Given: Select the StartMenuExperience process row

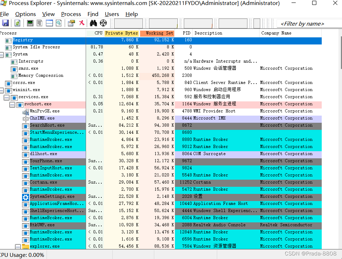Looking at the screenshot, I should click(x=161, y=132).
